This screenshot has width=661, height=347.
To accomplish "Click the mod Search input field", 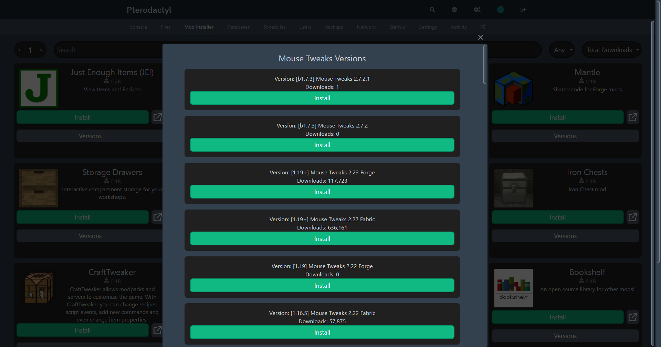I will (107, 50).
